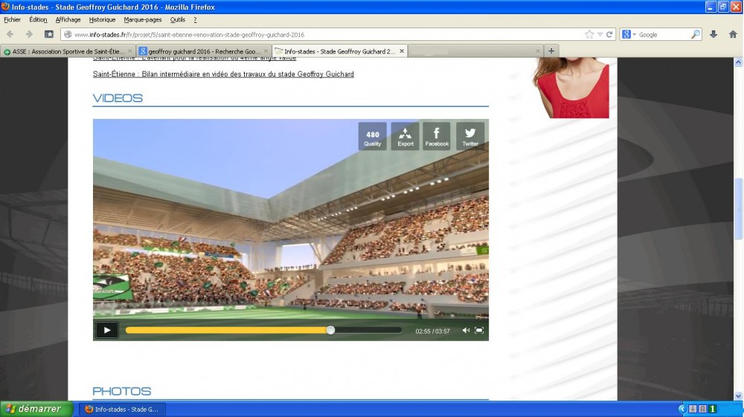Open the ? help menu
Image resolution: width=744 pixels, height=417 pixels.
tap(195, 19)
